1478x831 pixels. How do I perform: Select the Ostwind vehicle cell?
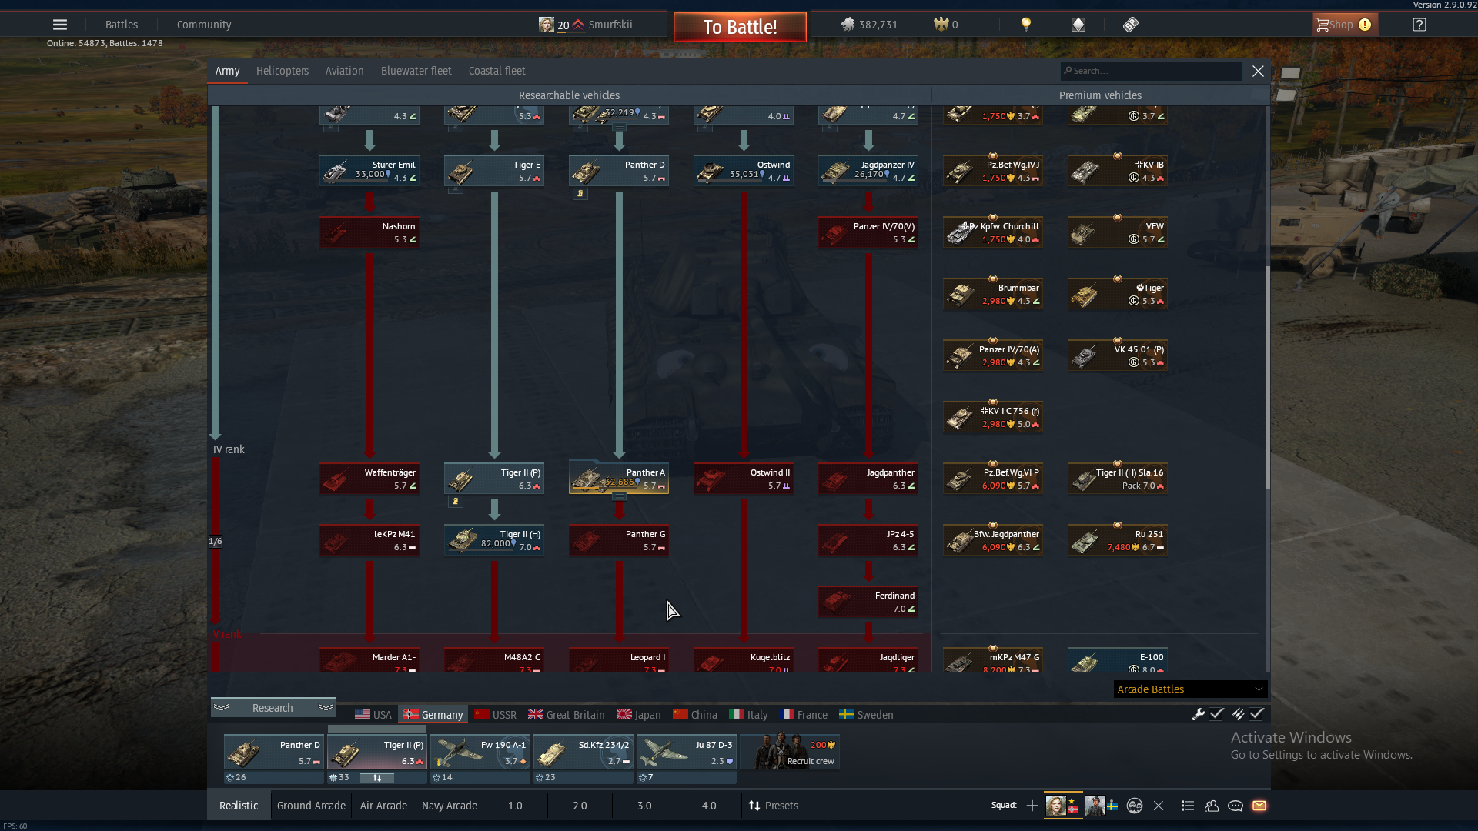[x=744, y=171]
